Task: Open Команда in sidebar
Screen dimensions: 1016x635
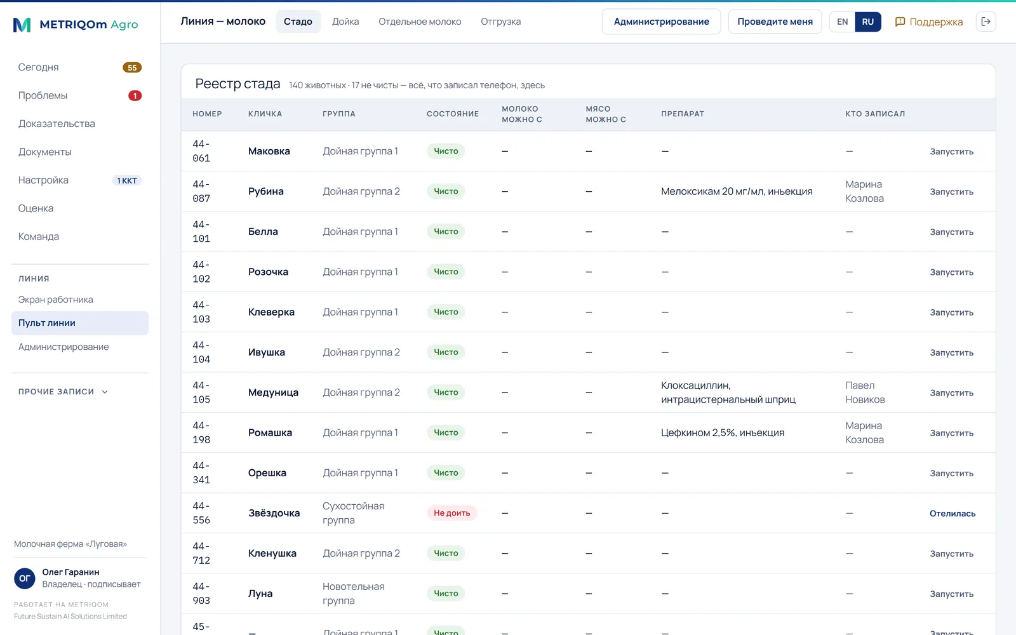Action: pos(80,236)
